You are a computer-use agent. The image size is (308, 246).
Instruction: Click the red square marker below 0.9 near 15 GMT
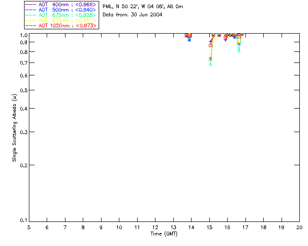210,45
